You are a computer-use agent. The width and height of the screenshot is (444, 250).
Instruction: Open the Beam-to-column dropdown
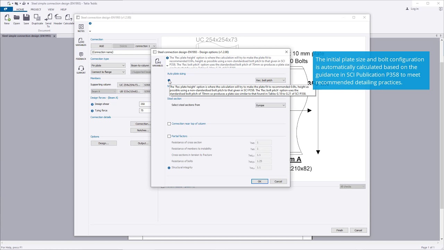click(140, 66)
